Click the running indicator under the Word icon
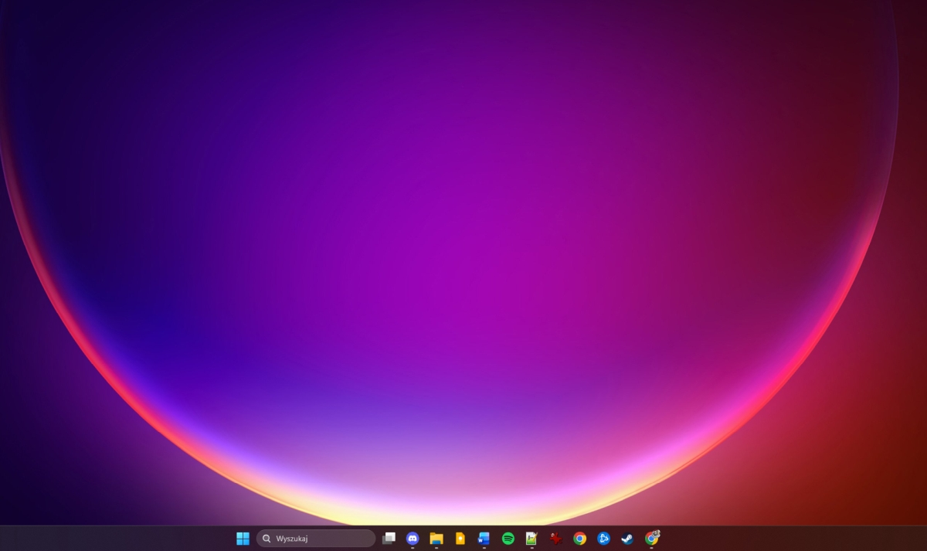 [x=484, y=547]
